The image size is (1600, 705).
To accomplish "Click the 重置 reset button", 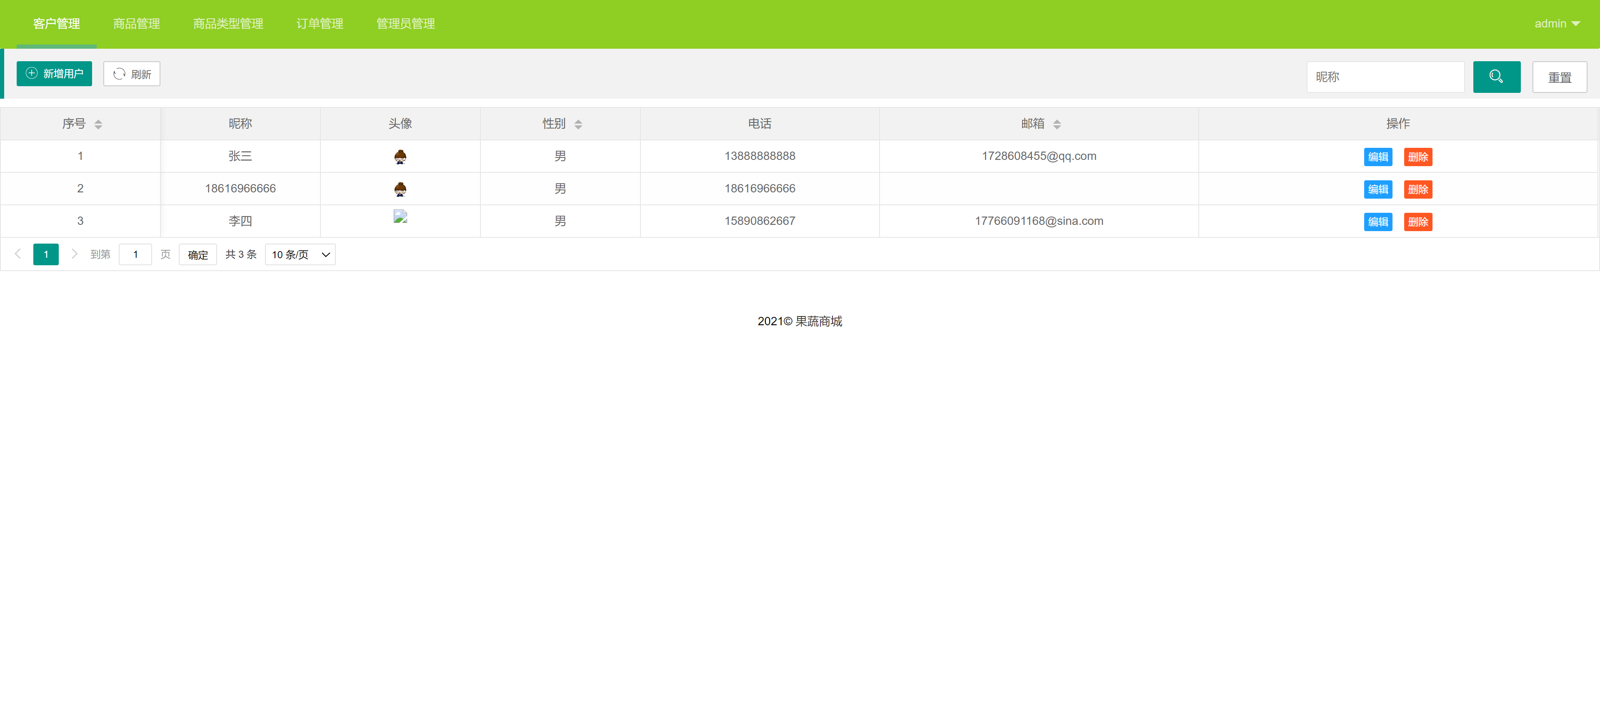I will pos(1560,76).
